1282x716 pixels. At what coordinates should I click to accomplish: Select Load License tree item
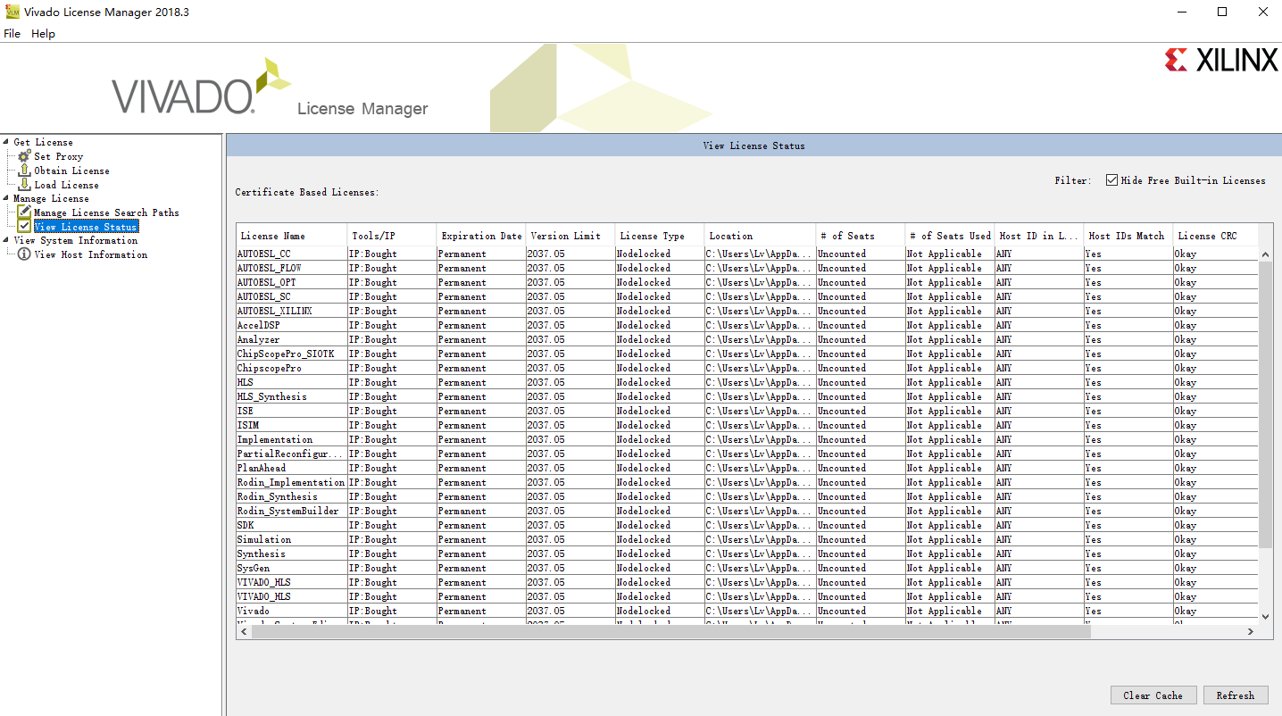click(67, 185)
